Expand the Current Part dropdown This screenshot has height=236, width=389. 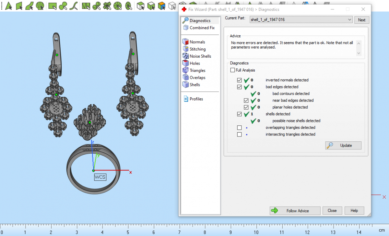349,20
